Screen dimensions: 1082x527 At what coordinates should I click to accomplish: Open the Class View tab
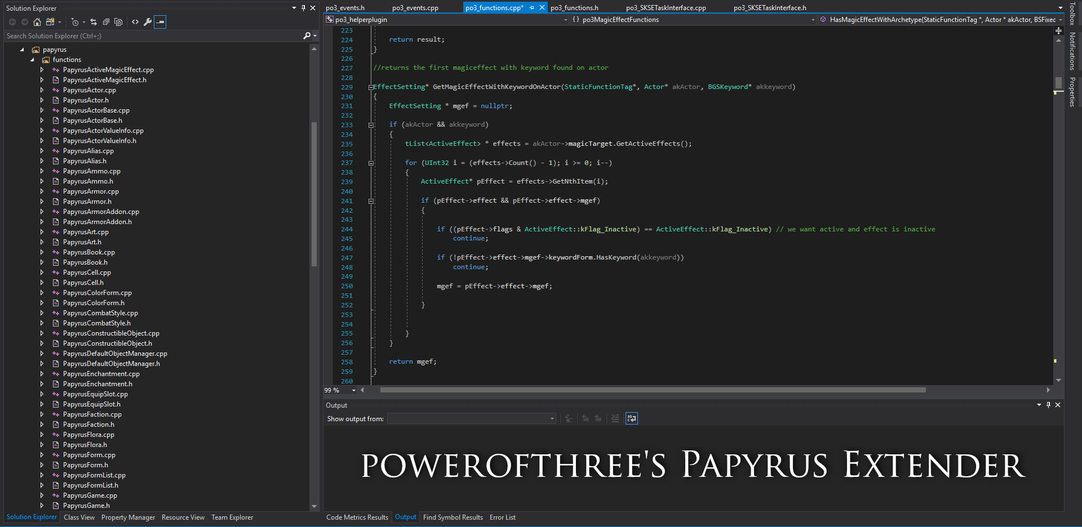click(x=79, y=517)
